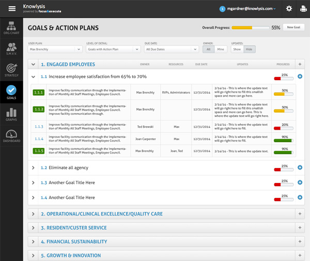The width and height of the screenshot is (310, 261).
Task: Open the Strategy target icon
Action: [x=11, y=70]
